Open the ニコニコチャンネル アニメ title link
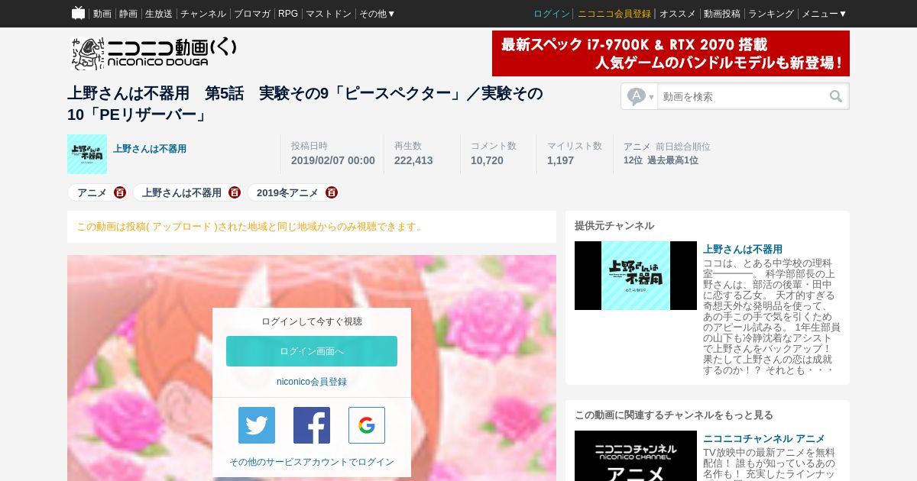Image resolution: width=917 pixels, height=481 pixels. click(764, 439)
